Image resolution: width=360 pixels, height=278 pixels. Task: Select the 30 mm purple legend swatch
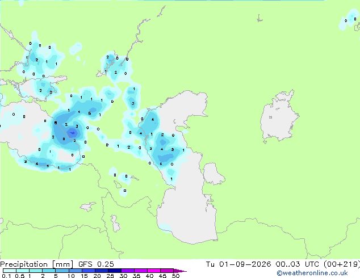pos(127,271)
